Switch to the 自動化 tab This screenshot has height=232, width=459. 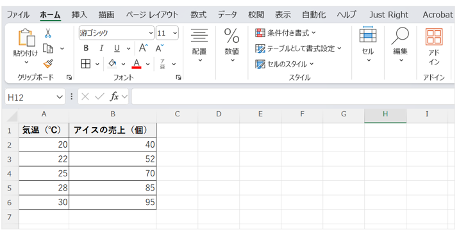[314, 15]
